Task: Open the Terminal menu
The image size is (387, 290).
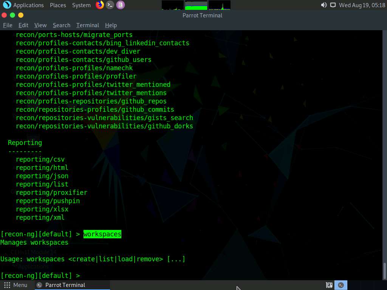Action: coord(88,25)
